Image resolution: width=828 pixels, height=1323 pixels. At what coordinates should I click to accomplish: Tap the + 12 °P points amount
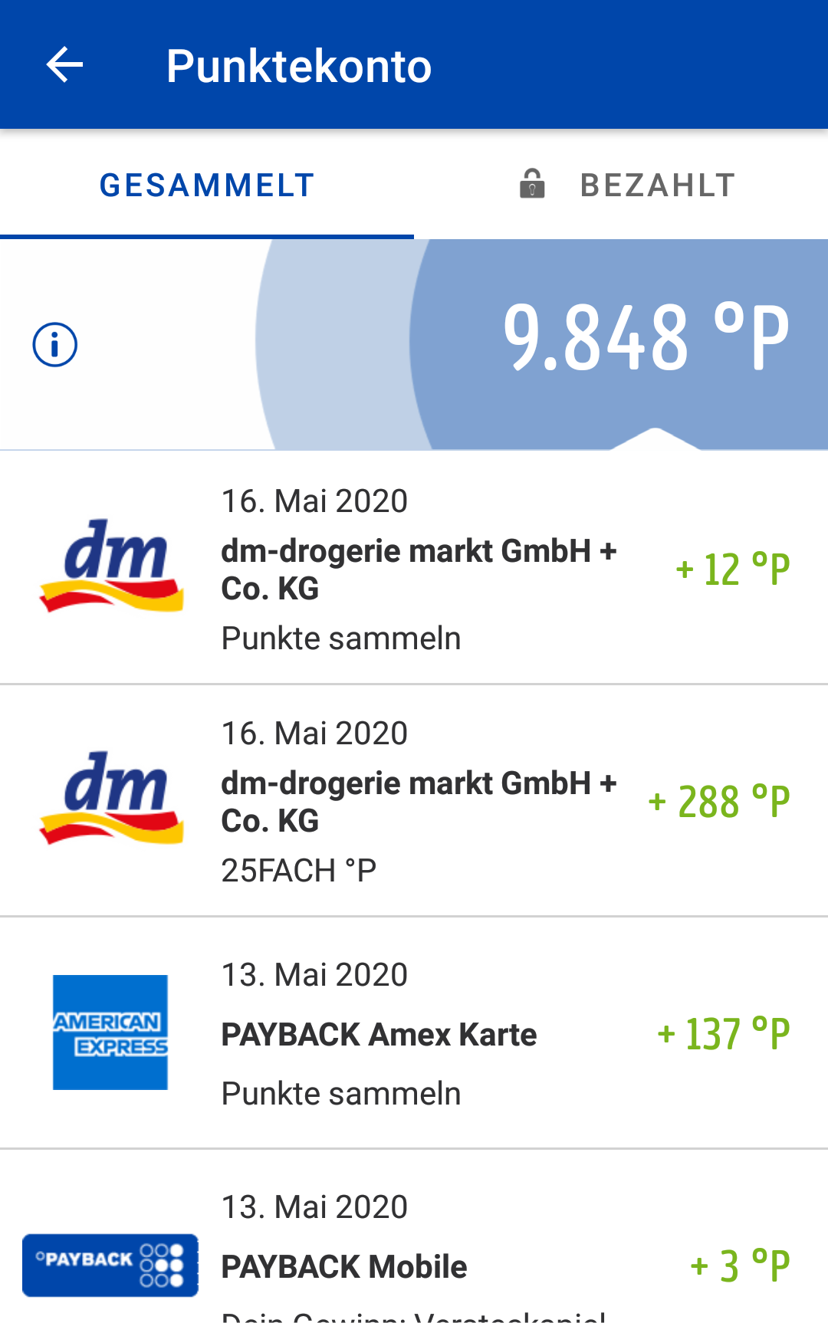tap(733, 570)
